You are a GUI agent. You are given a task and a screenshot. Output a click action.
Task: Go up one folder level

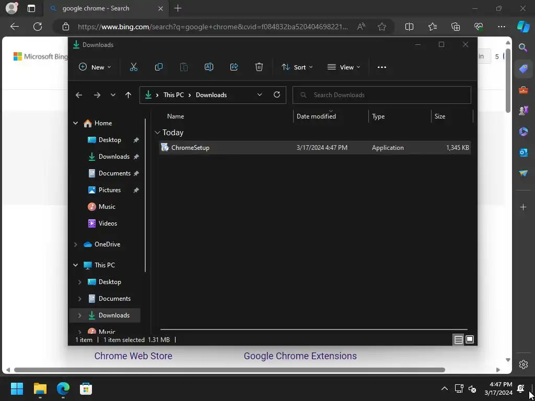pos(129,95)
